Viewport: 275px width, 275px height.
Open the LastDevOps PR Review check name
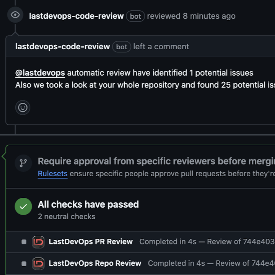click(91, 242)
